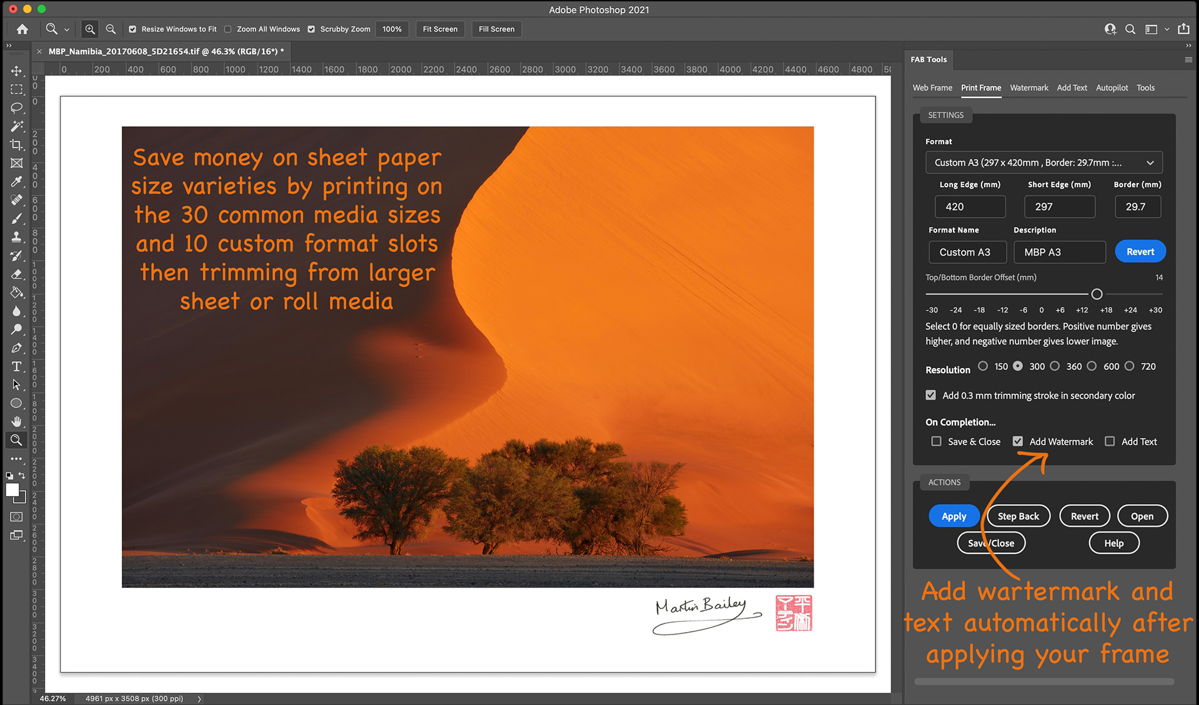The image size is (1199, 705).
Task: Open the share icon in top bar
Action: click(1183, 29)
